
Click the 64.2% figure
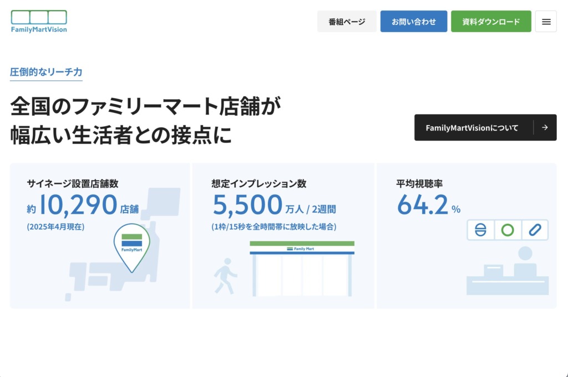coord(429,205)
